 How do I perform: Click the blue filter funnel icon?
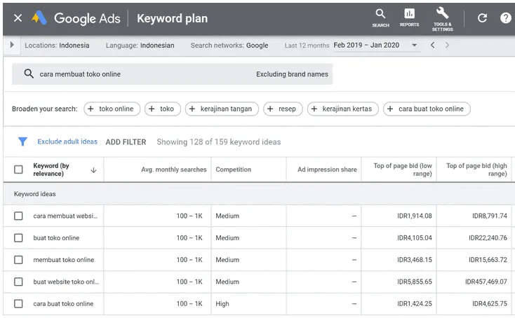click(x=22, y=141)
